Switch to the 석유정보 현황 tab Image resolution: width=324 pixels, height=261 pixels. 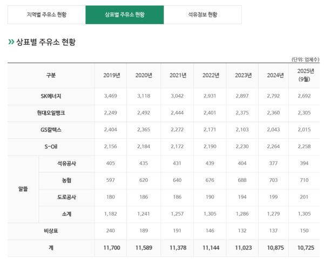click(202, 15)
